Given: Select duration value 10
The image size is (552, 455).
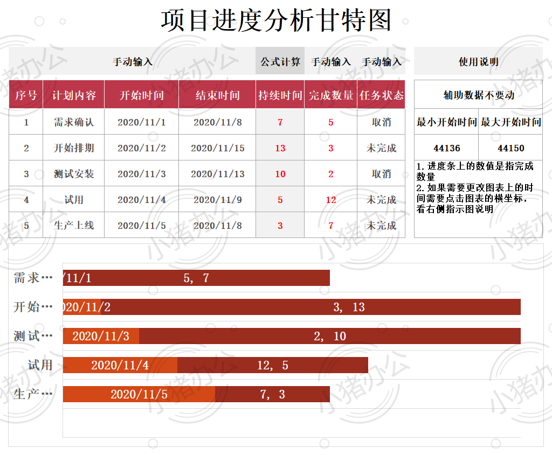Looking at the screenshot, I should click(280, 173).
